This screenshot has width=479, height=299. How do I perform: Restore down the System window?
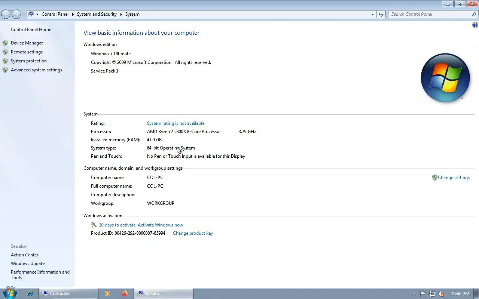(x=460, y=4)
